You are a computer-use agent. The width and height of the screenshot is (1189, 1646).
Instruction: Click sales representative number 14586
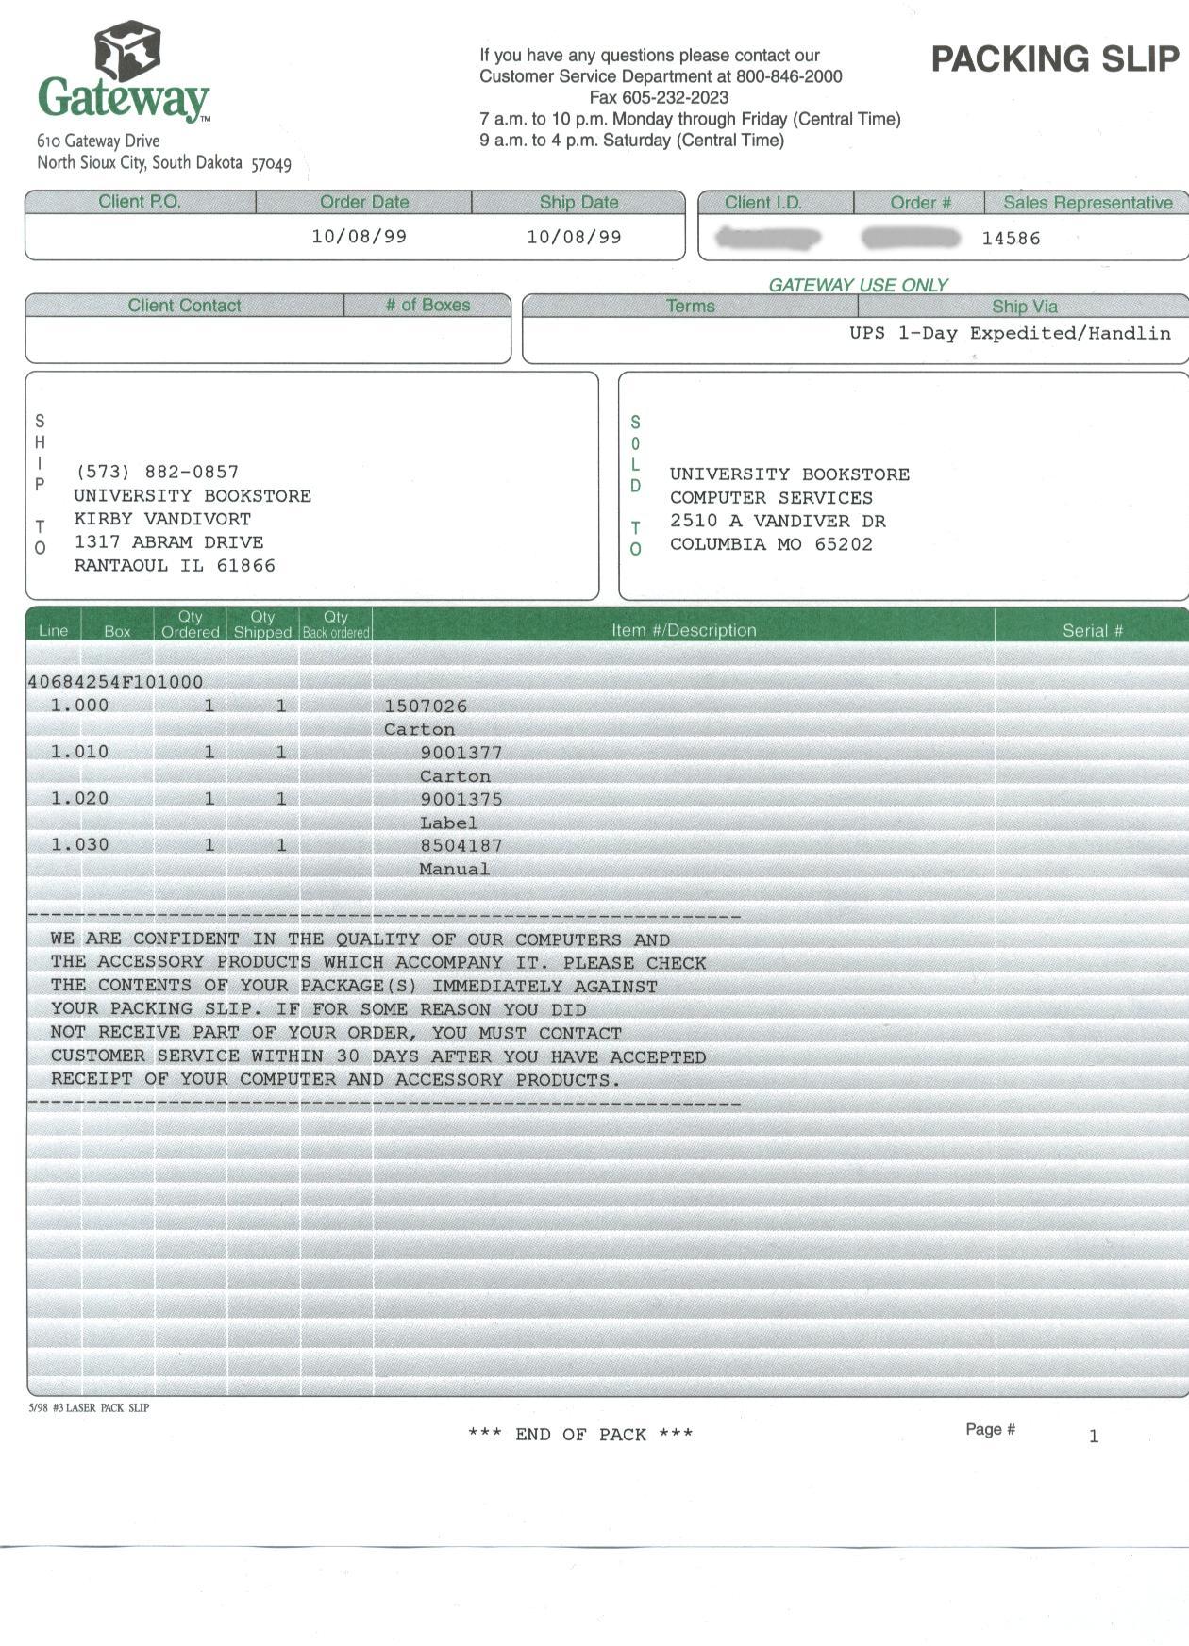1011,239
